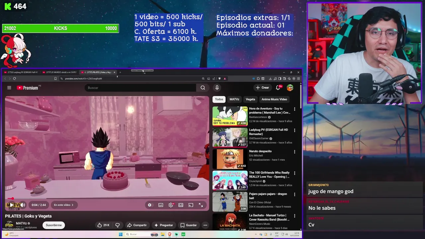Image resolution: width=425 pixels, height=239 pixels.
Task: Open options for Pajaro pajaro video
Action: (295, 195)
